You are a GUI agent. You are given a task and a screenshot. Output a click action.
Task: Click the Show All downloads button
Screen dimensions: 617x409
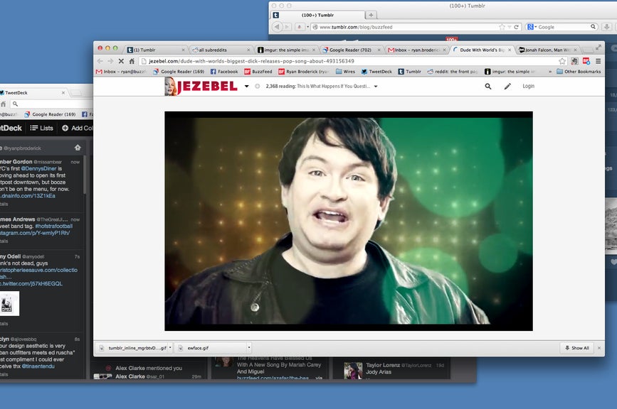tap(577, 348)
